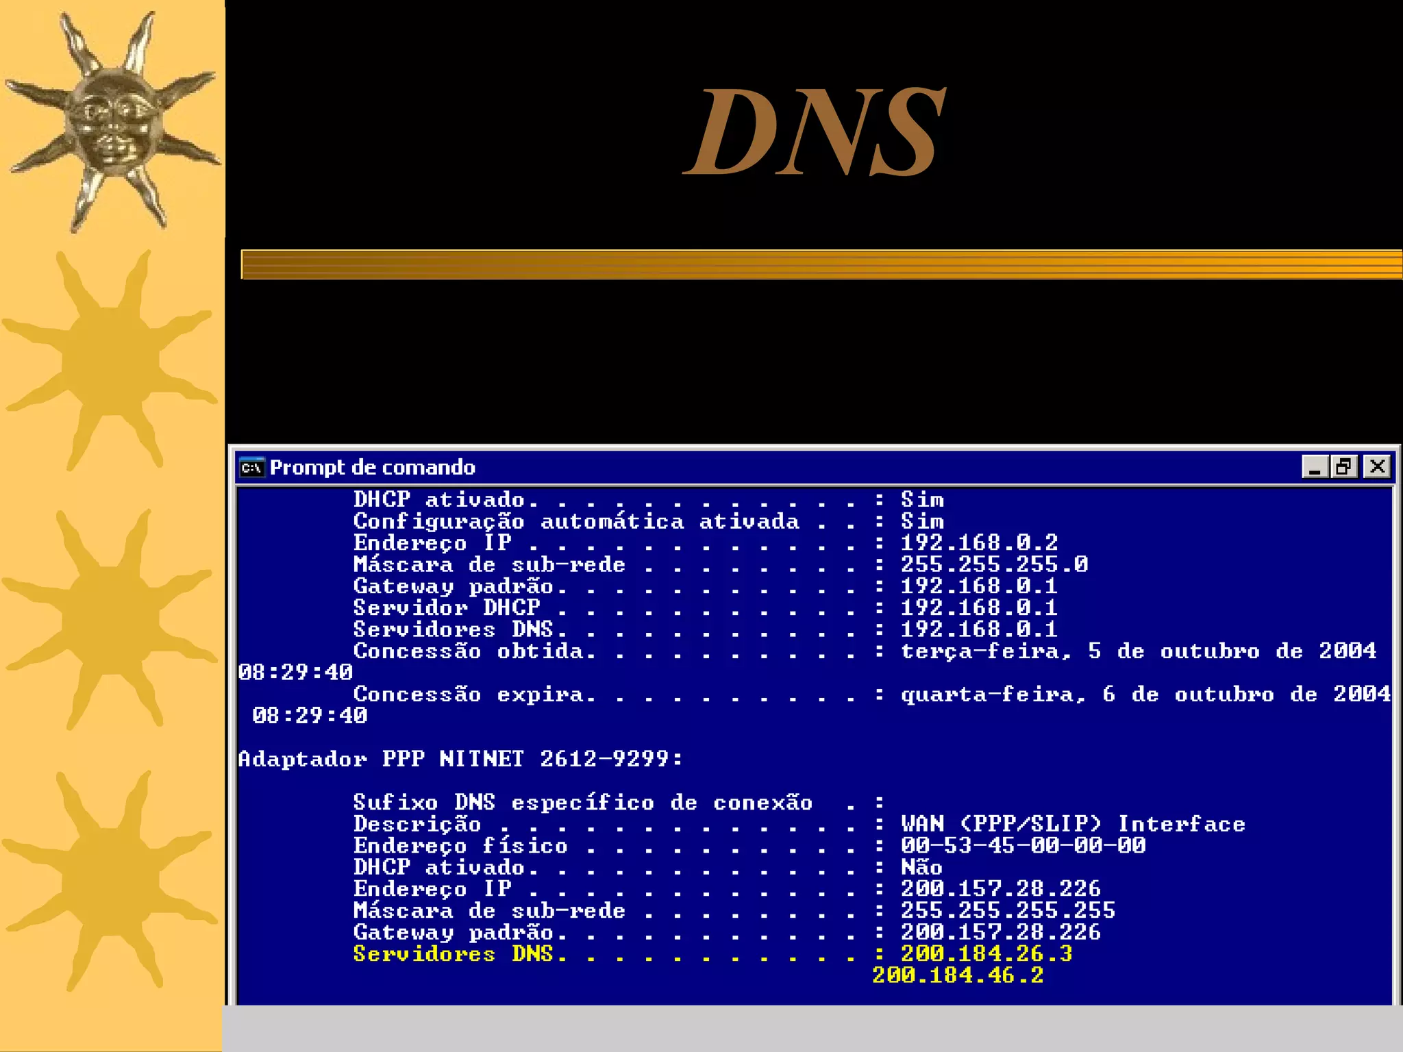
Task: Close the Prompt de comando window
Action: tap(1377, 466)
